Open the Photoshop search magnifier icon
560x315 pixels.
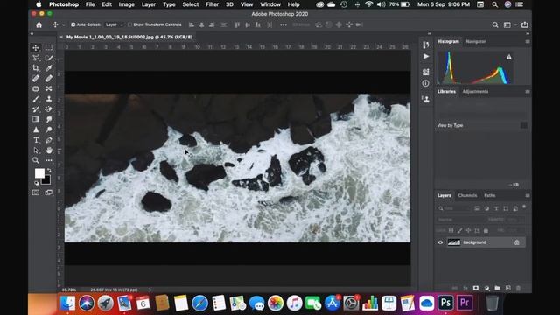click(x=495, y=24)
